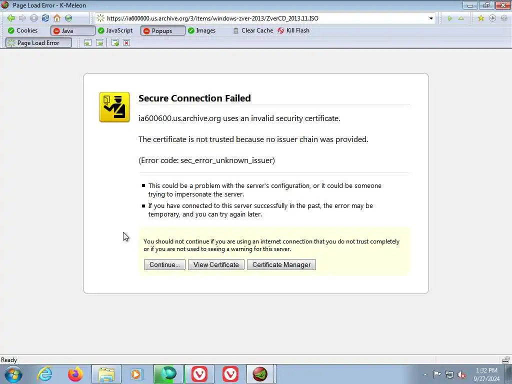This screenshot has height=384, width=512.
Task: Reload the page with the Reload icon
Action: [x=45, y=18]
